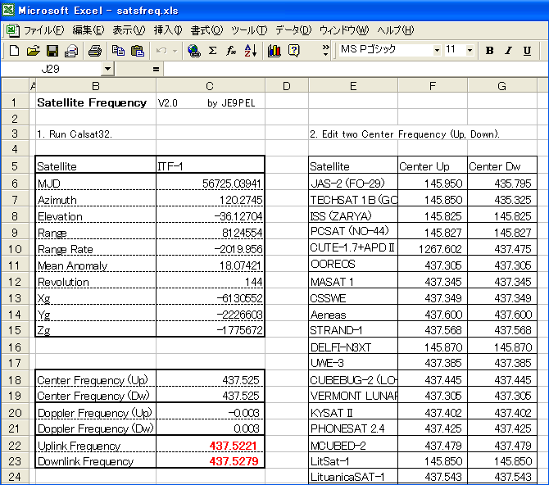Select the Center Up value 1267.602
Screen dimensions: 549x485
click(x=433, y=249)
